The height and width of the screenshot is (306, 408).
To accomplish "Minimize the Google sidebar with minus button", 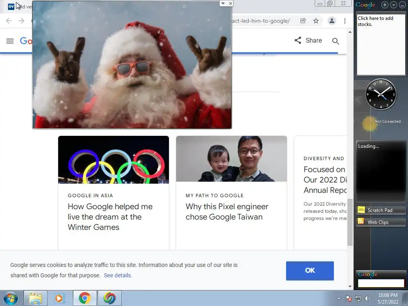I will point(402,5).
